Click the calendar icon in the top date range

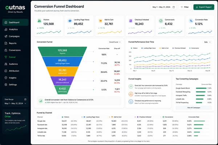(x=174, y=7)
